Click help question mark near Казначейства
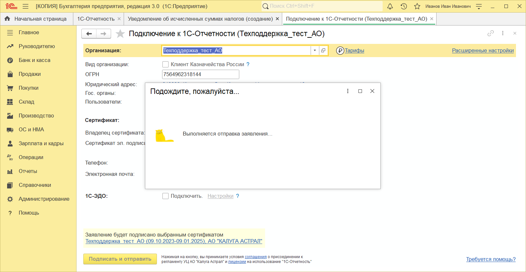 point(248,65)
